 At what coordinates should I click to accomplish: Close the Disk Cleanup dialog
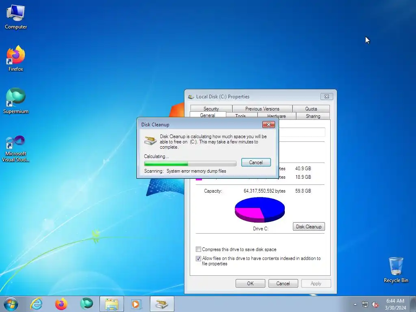coord(269,124)
